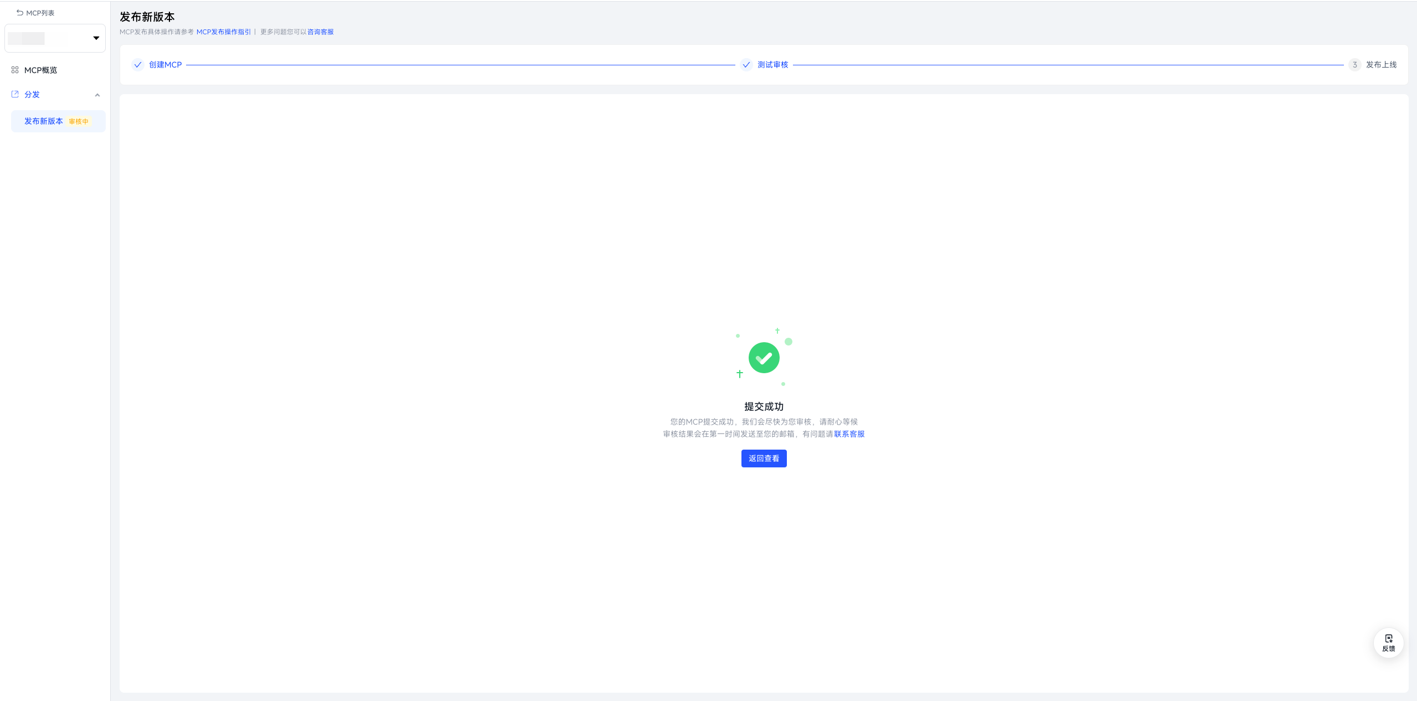The image size is (1417, 701).
Task: Click the step 3 number circle
Action: click(x=1354, y=65)
